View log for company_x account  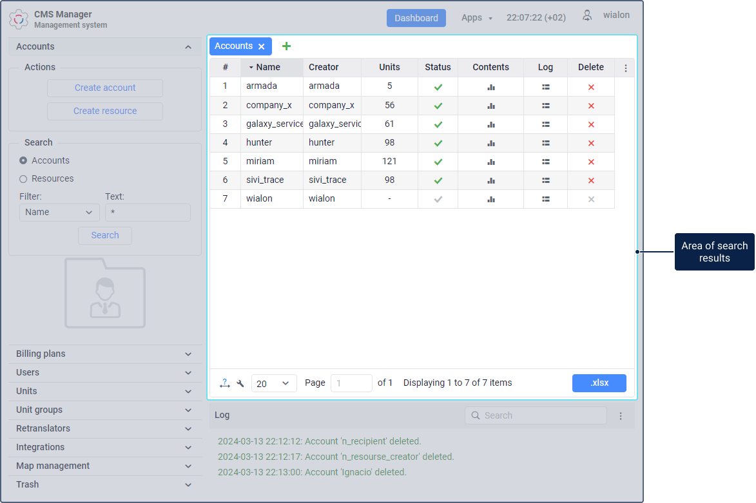(x=546, y=106)
